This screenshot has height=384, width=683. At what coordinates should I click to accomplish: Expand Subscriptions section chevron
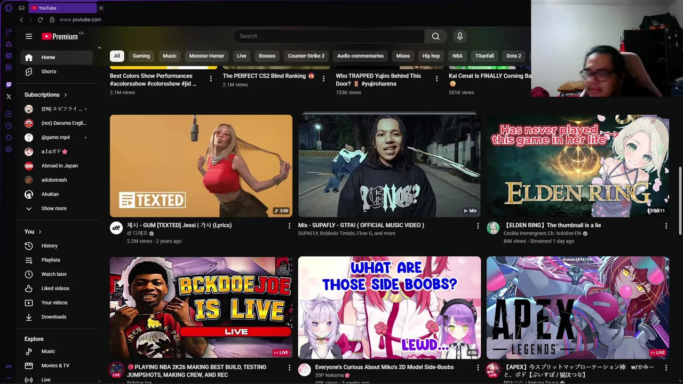pos(66,95)
